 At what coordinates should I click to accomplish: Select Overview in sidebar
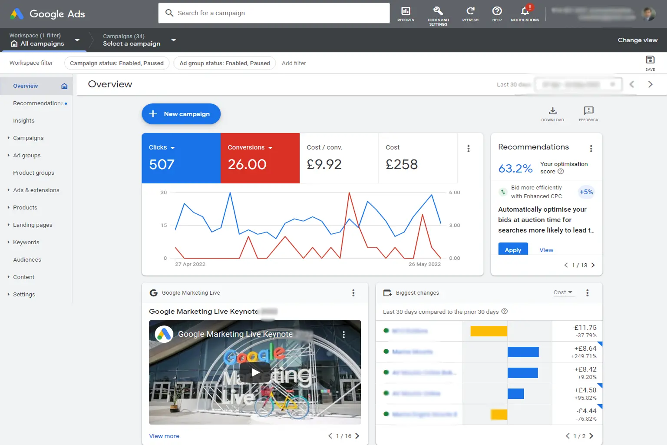[x=36, y=86]
